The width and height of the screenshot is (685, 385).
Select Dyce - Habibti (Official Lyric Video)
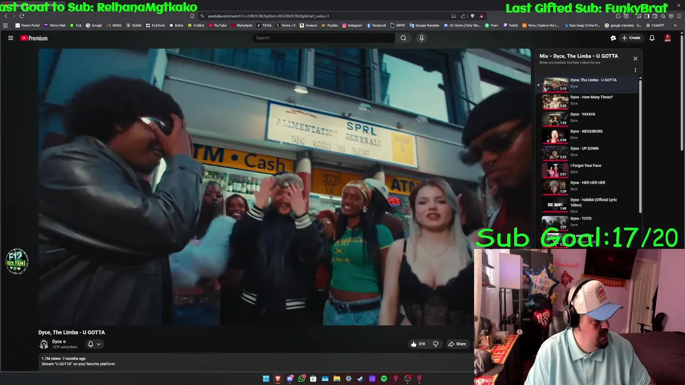(x=588, y=205)
